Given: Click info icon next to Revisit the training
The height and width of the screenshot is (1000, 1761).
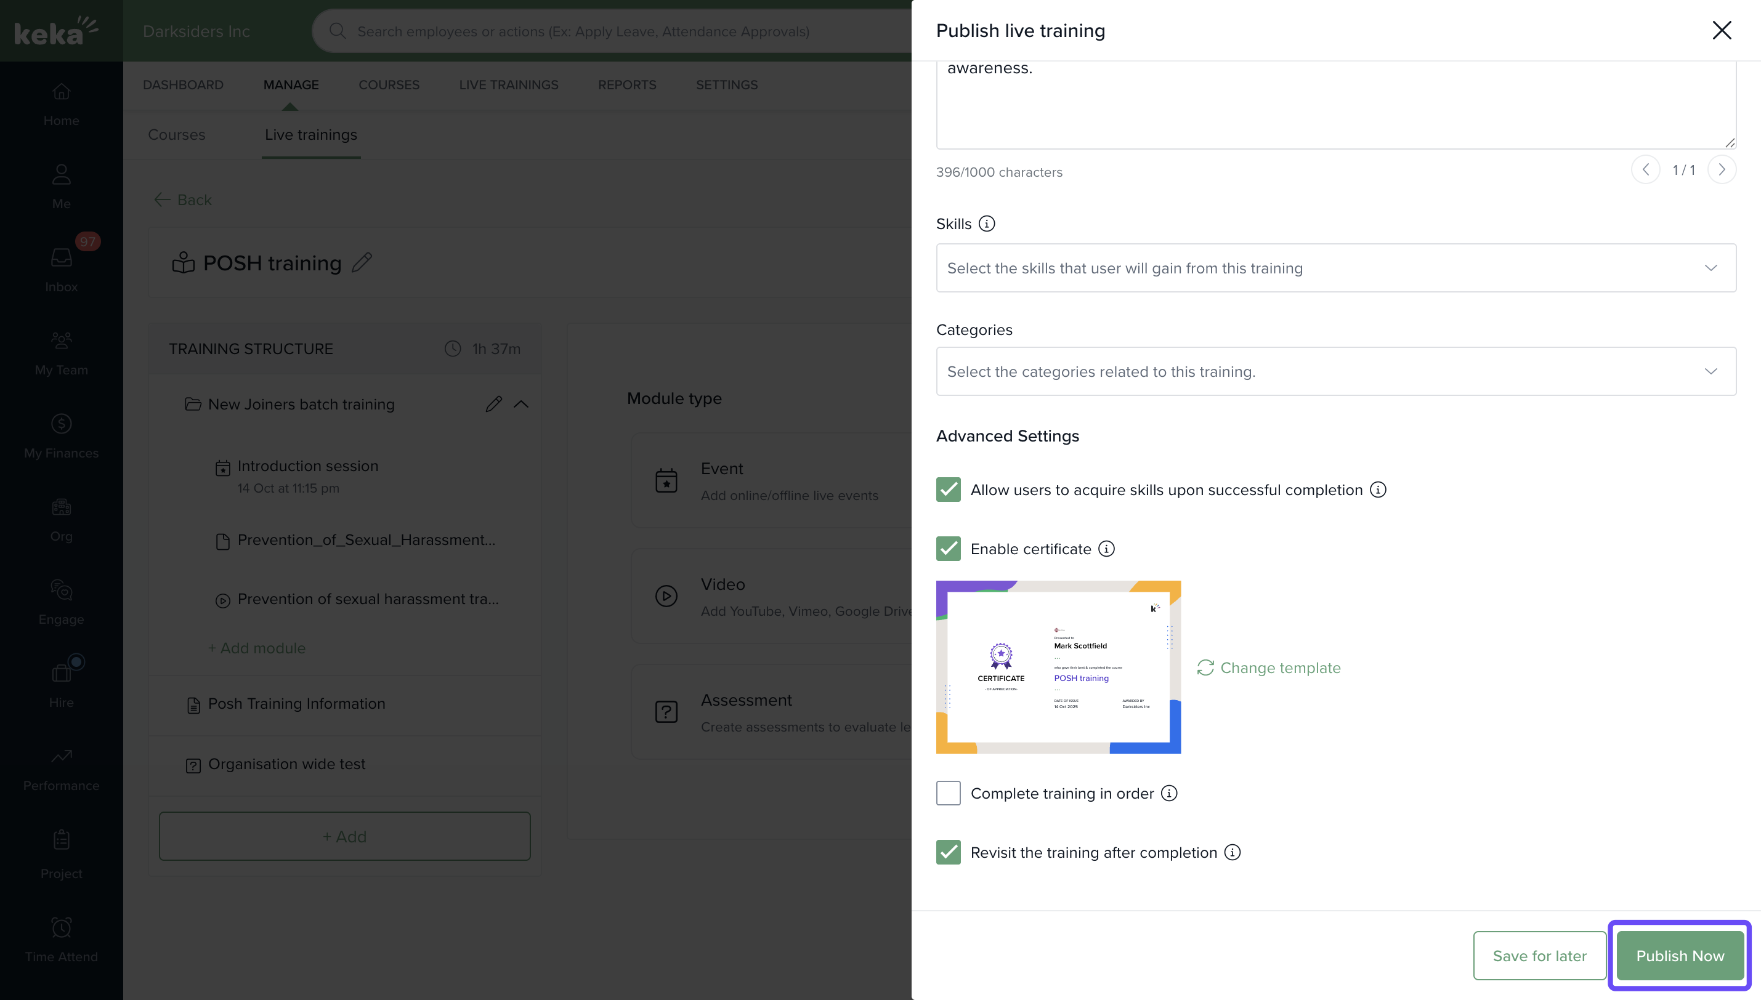Looking at the screenshot, I should [x=1232, y=852].
